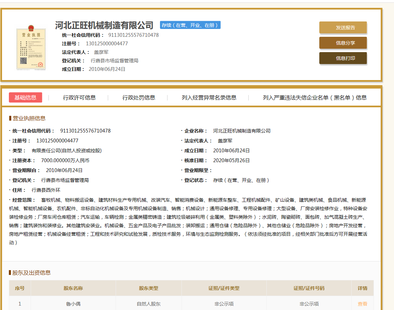
Task: Click 自然人股东 cell in row 1
Action: 148,304
